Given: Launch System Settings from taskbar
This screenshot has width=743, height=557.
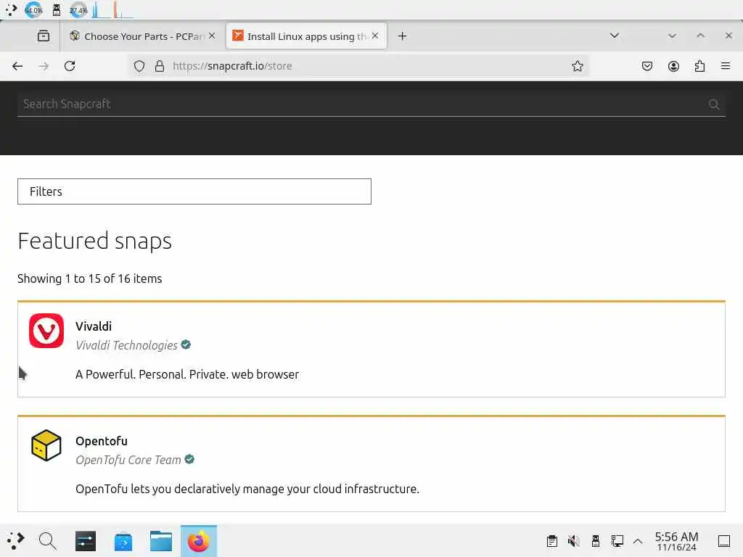Looking at the screenshot, I should point(86,541).
